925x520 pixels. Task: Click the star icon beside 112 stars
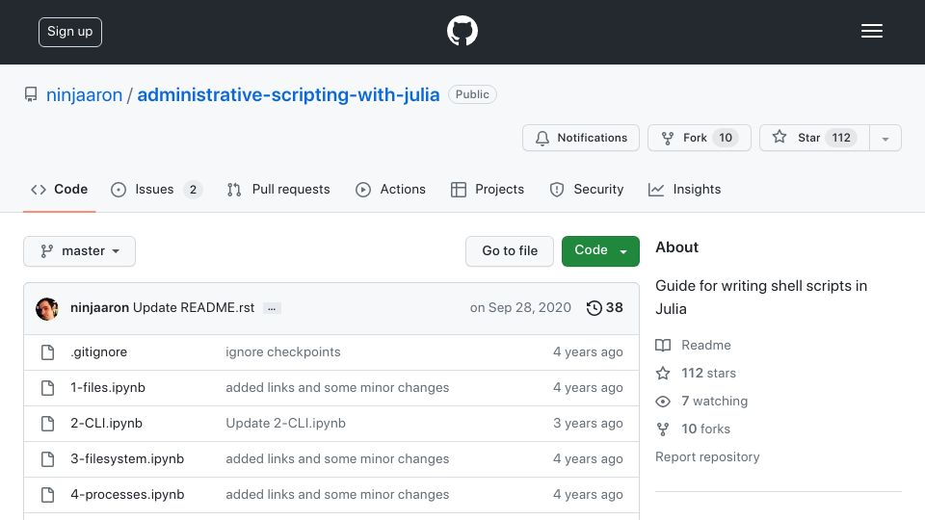[663, 374]
